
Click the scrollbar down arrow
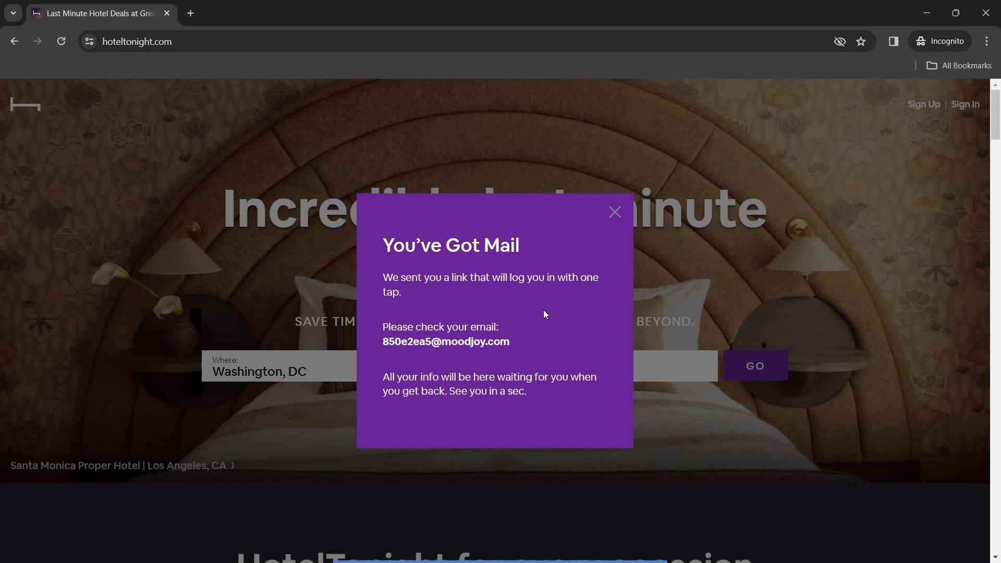pyautogui.click(x=995, y=557)
